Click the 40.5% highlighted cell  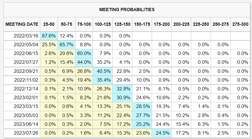[x=103, y=71]
